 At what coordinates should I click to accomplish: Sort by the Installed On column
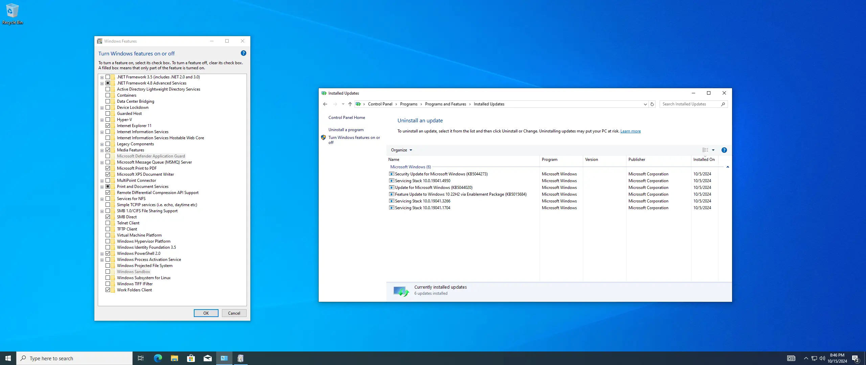[x=704, y=160]
